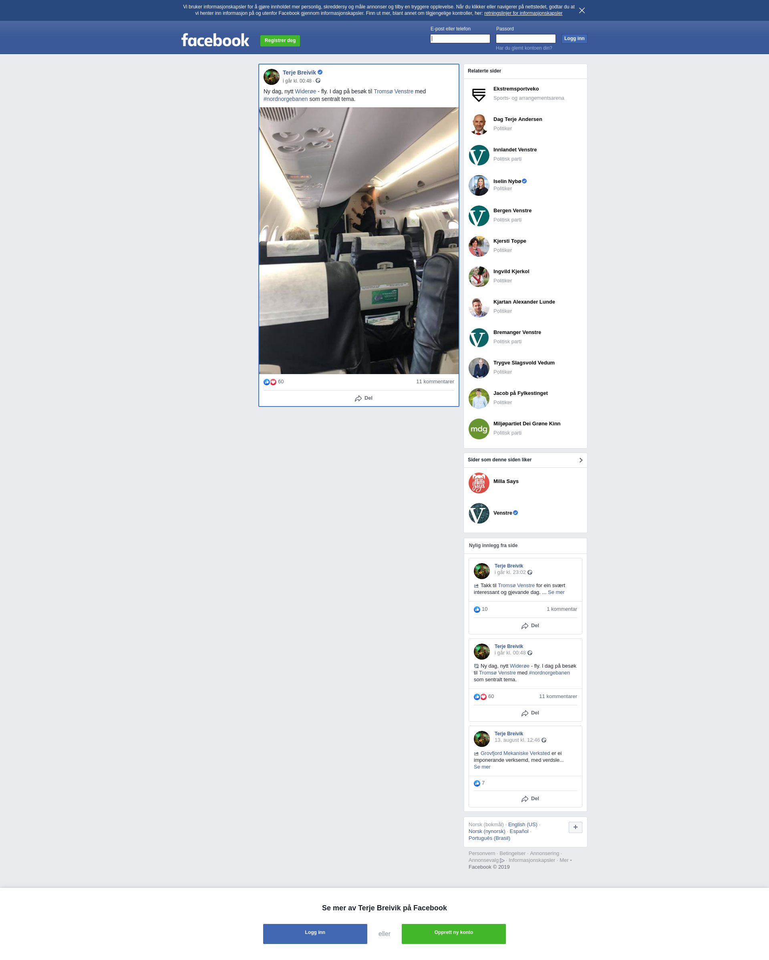Click Terje Breivik's profile picture in the post
Image resolution: width=769 pixels, height=960 pixels.
tap(271, 76)
